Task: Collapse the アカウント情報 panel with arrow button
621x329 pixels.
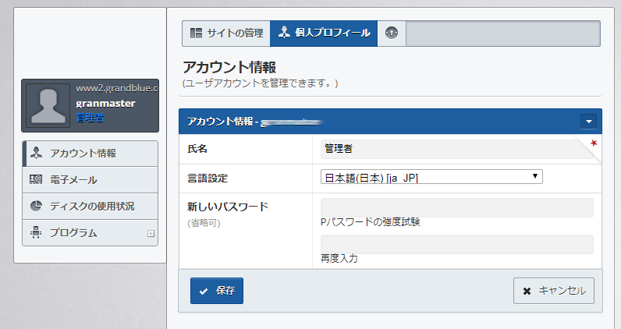Action: coord(588,122)
